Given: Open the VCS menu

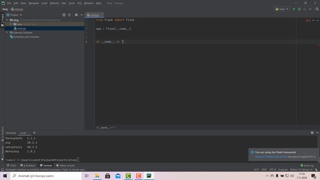Looking at the screenshot, I should point(79,3).
